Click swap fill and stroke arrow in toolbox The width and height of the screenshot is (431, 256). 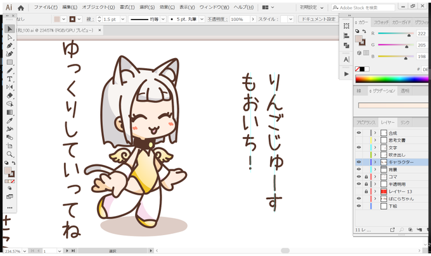click(13, 163)
